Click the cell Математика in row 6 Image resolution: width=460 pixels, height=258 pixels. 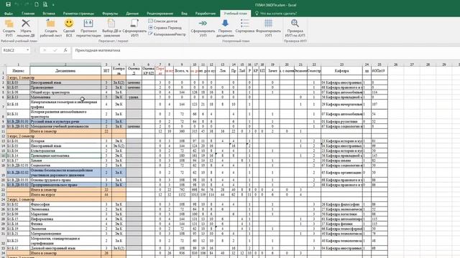pos(65,97)
